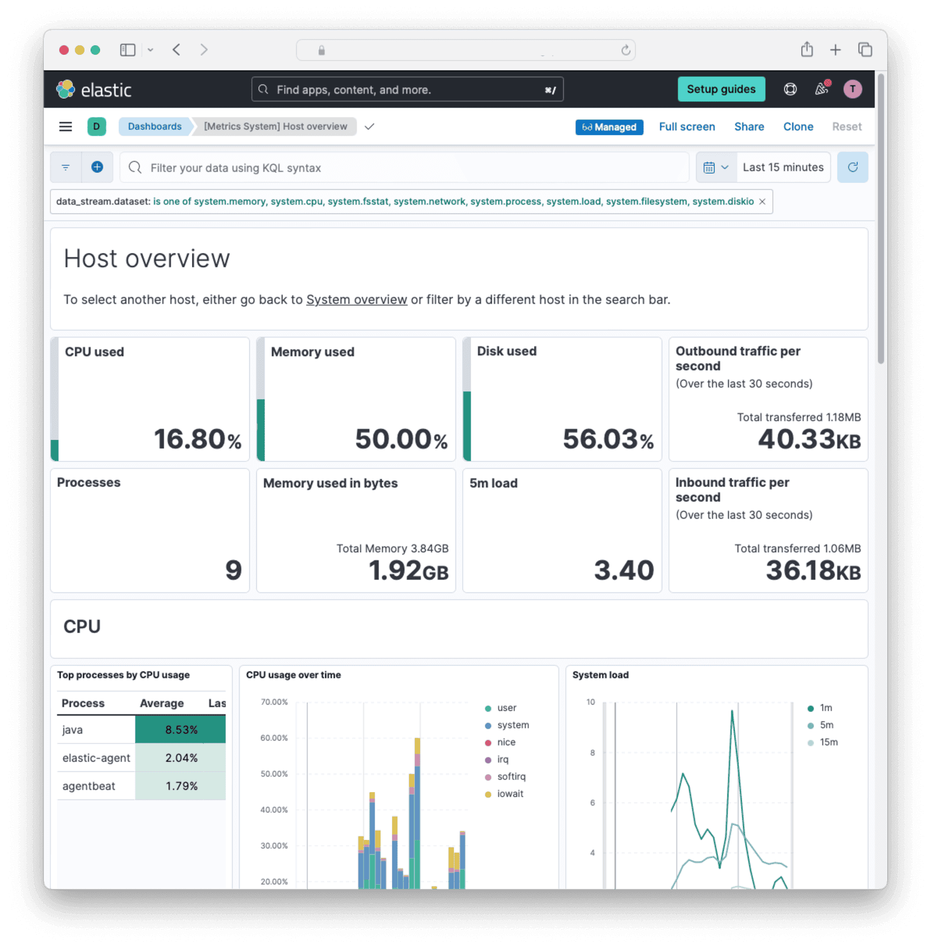This screenshot has width=931, height=947.
Task: Open the Share menu
Action: (749, 126)
